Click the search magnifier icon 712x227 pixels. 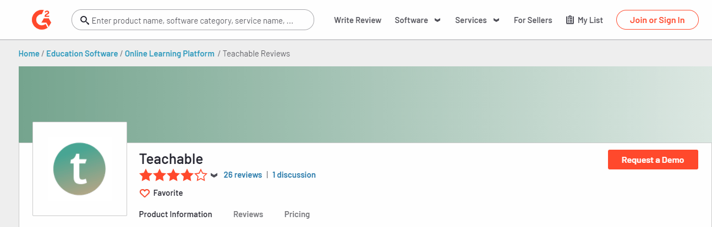click(x=85, y=20)
